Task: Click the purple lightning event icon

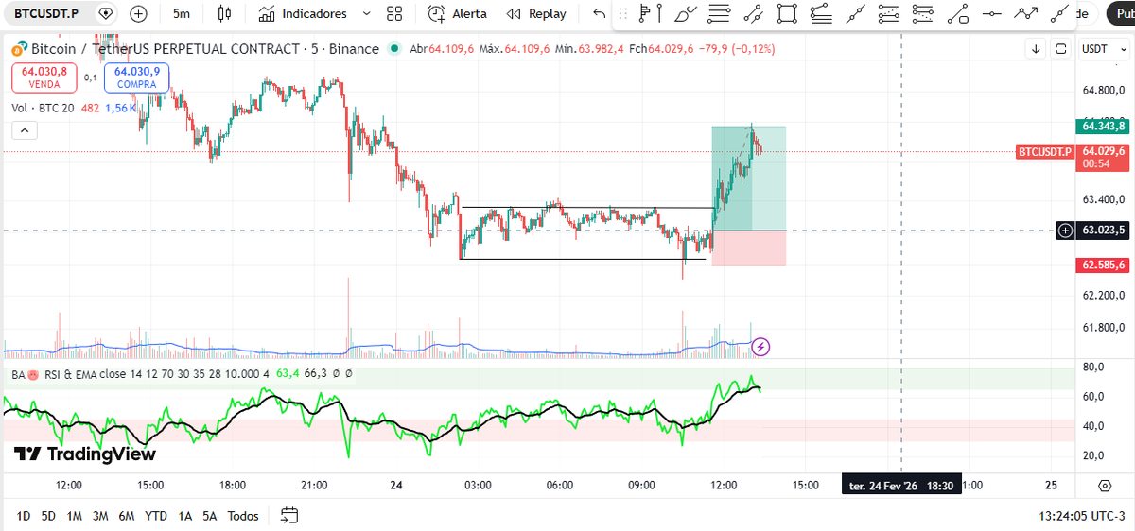Action: tap(761, 347)
